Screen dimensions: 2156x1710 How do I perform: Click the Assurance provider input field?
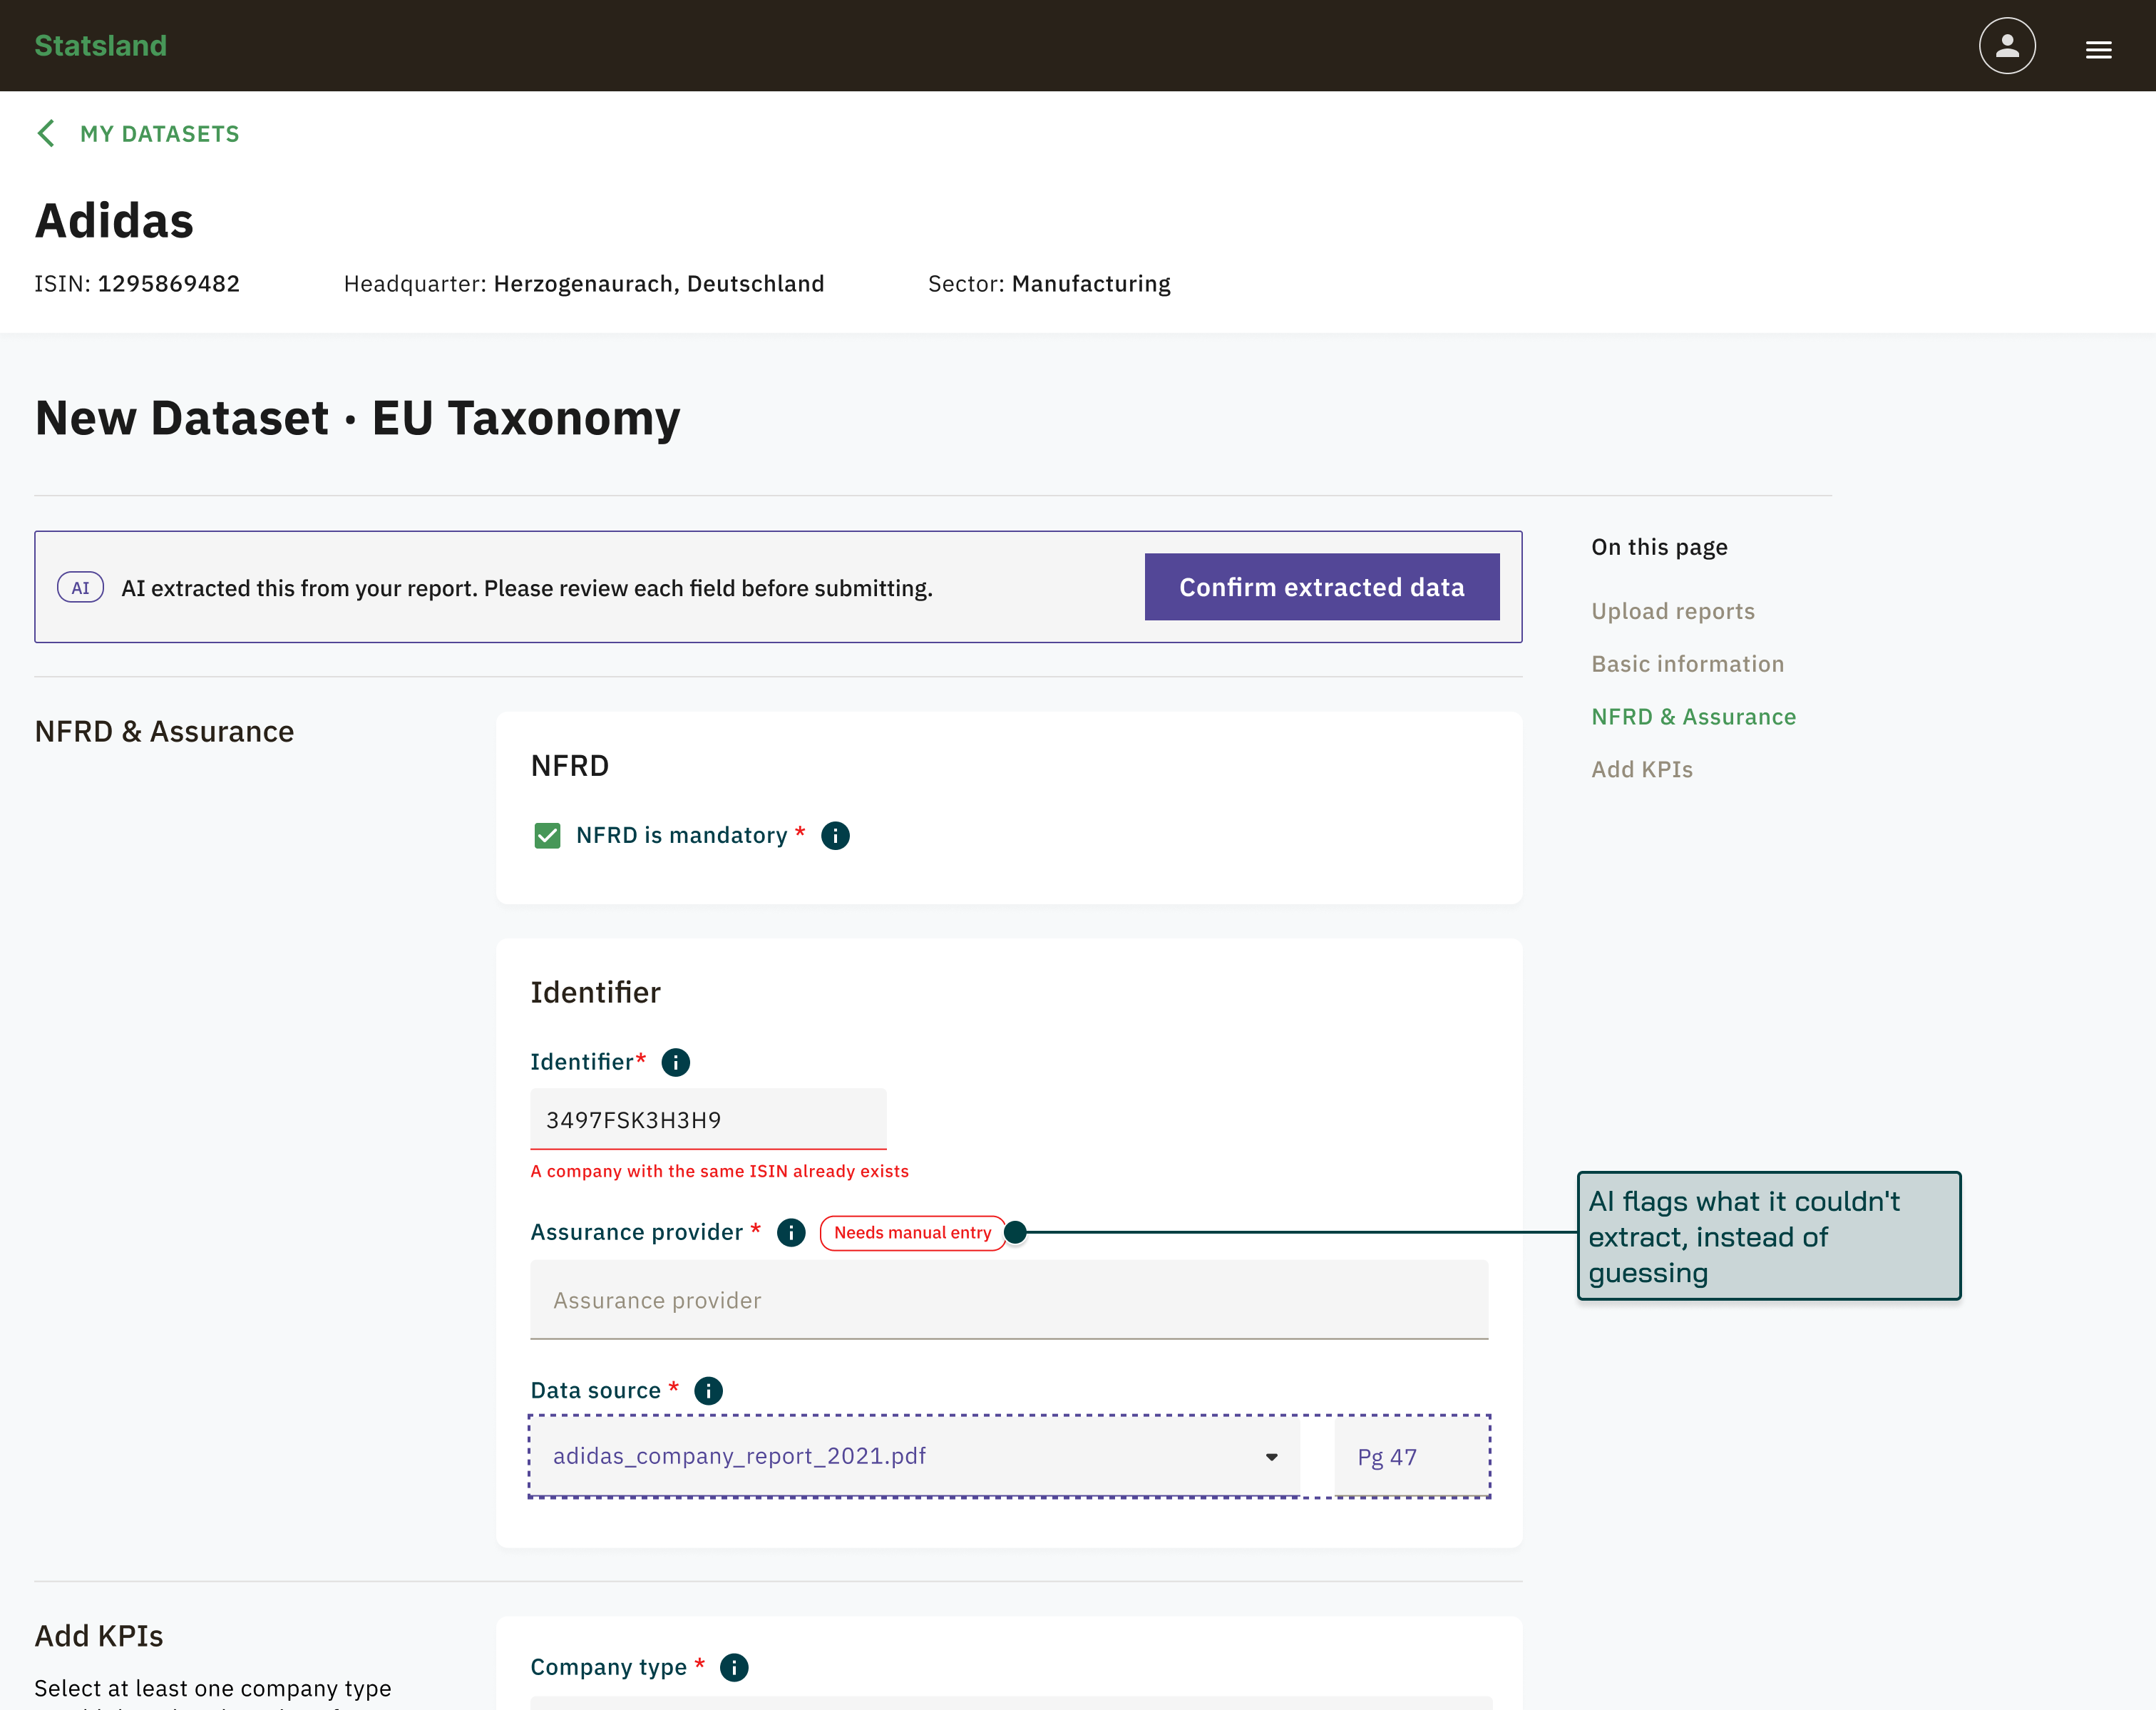(1009, 1300)
